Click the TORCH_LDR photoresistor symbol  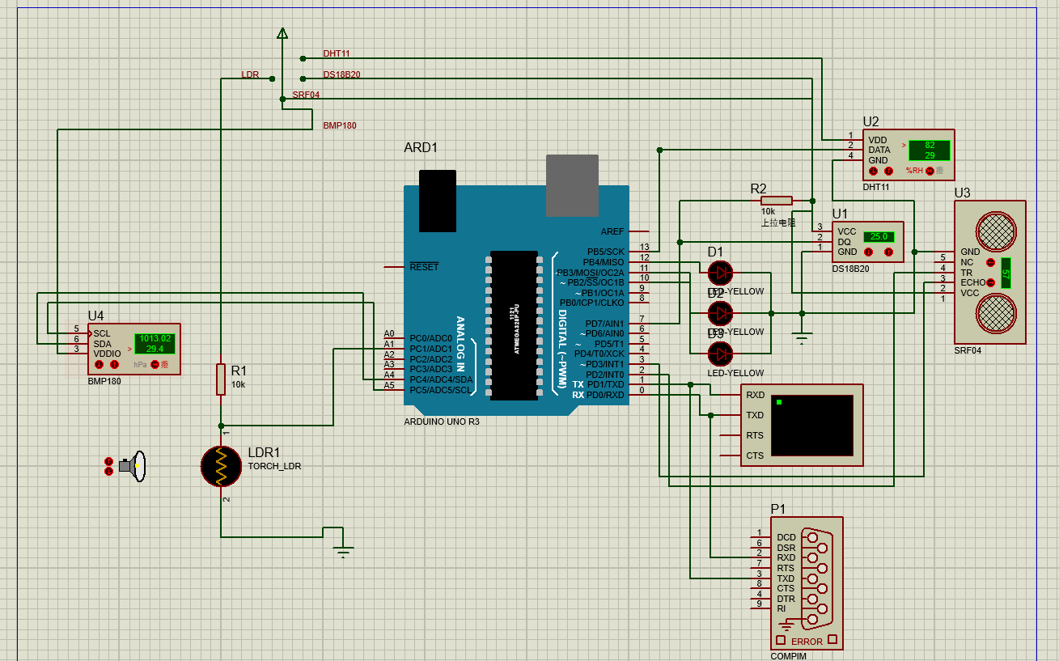coord(220,466)
